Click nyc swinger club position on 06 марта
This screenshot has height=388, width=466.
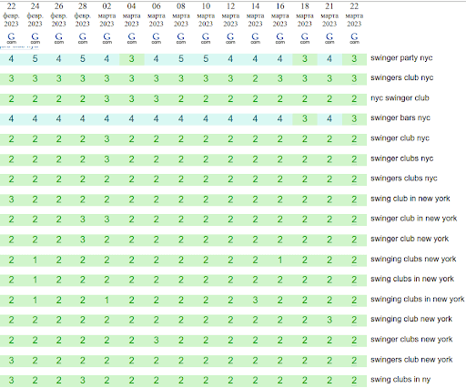click(x=156, y=99)
